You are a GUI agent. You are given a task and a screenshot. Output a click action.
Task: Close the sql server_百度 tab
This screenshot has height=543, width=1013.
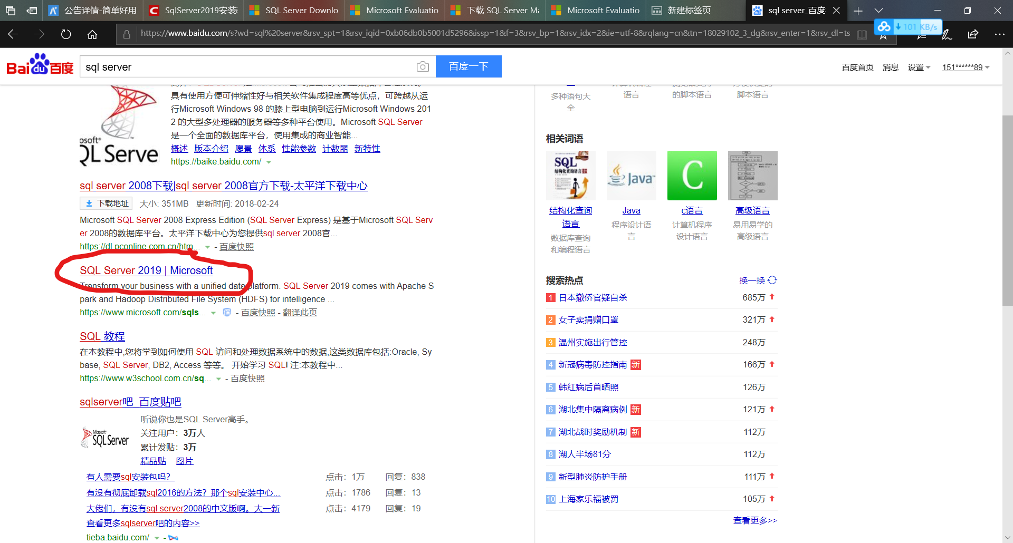coord(836,10)
